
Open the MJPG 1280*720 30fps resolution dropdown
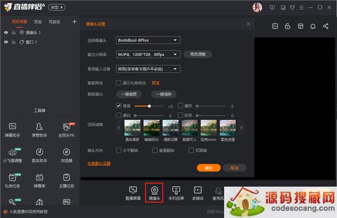(x=148, y=54)
